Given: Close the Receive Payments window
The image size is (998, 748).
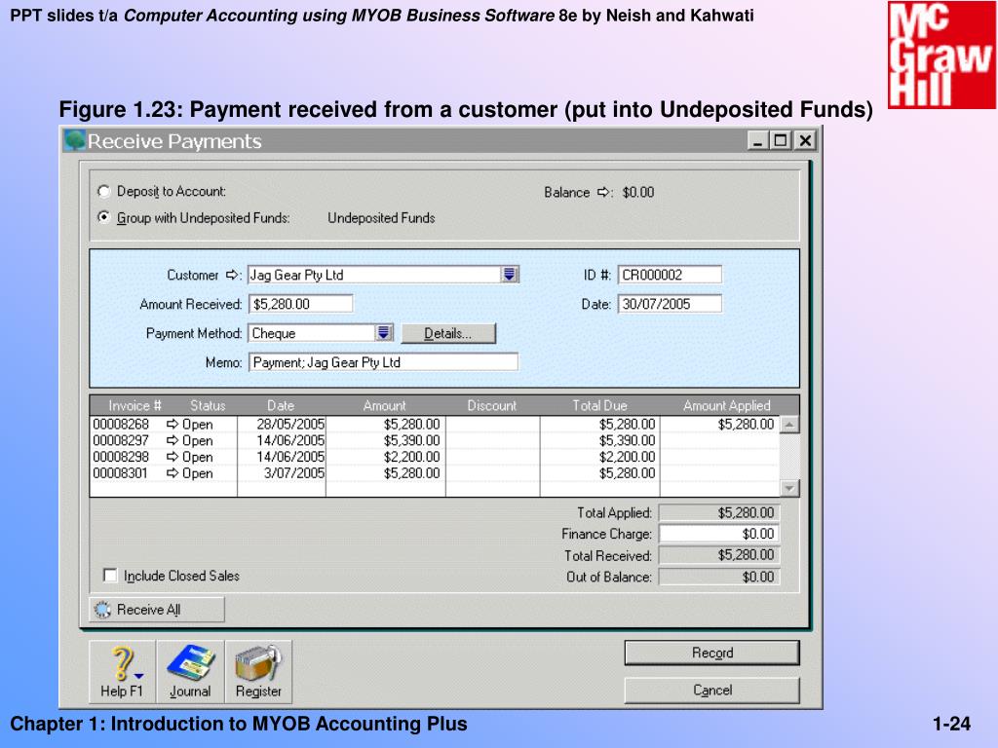Looking at the screenshot, I should coord(805,140).
